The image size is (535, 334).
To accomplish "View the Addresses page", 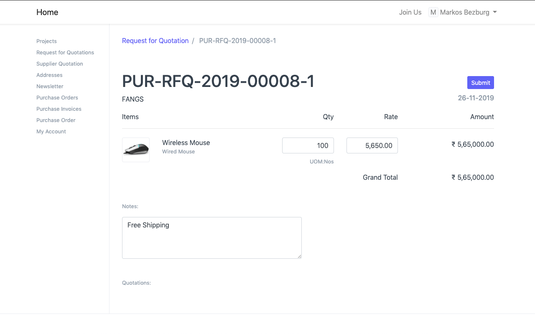I will (49, 75).
